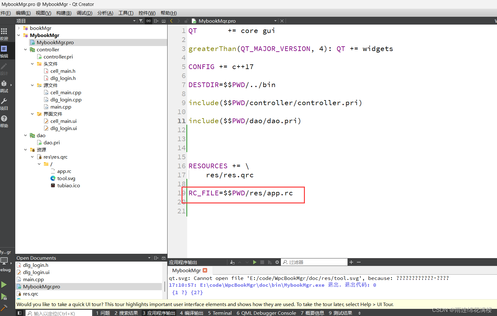This screenshot has height=316, width=497.
Task: Run the project with green arrow
Action: 4,284
